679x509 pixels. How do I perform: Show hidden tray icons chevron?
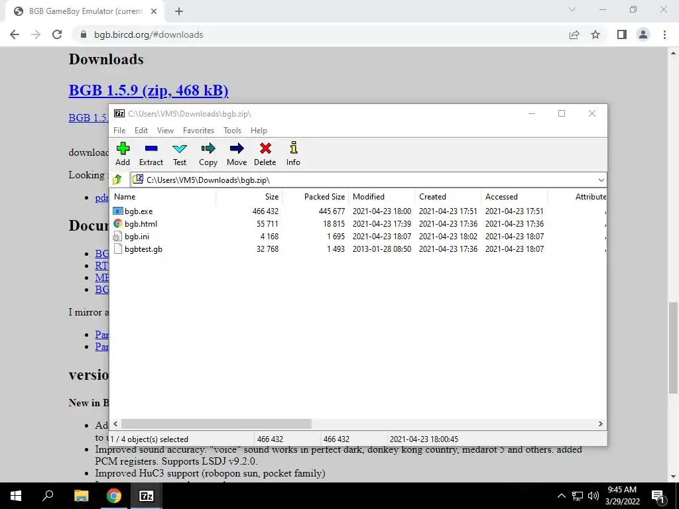pos(561,496)
